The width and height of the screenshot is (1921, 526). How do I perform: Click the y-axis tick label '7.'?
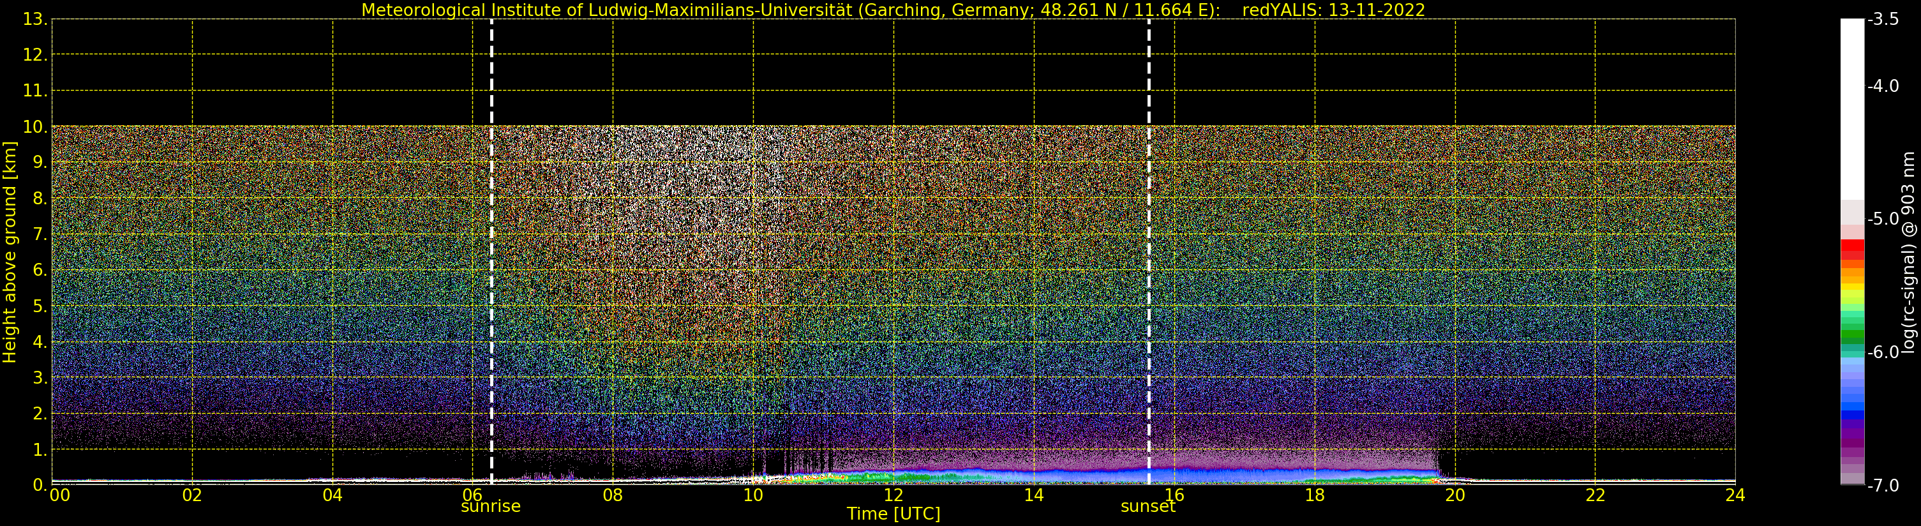click(x=40, y=234)
